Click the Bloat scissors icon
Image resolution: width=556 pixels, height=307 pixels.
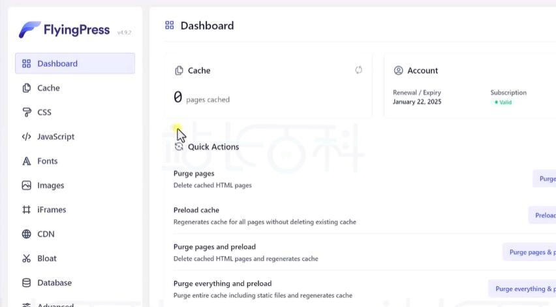point(26,258)
